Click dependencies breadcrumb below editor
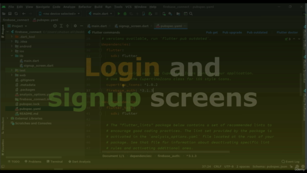 (x=141, y=156)
